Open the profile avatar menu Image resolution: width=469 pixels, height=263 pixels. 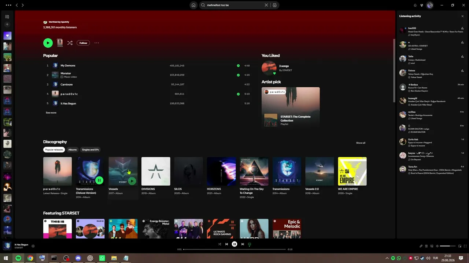point(430,5)
